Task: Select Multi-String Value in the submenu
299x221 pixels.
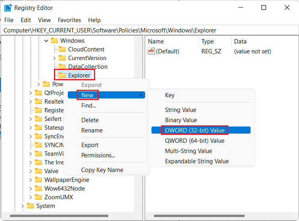Action: [201, 151]
